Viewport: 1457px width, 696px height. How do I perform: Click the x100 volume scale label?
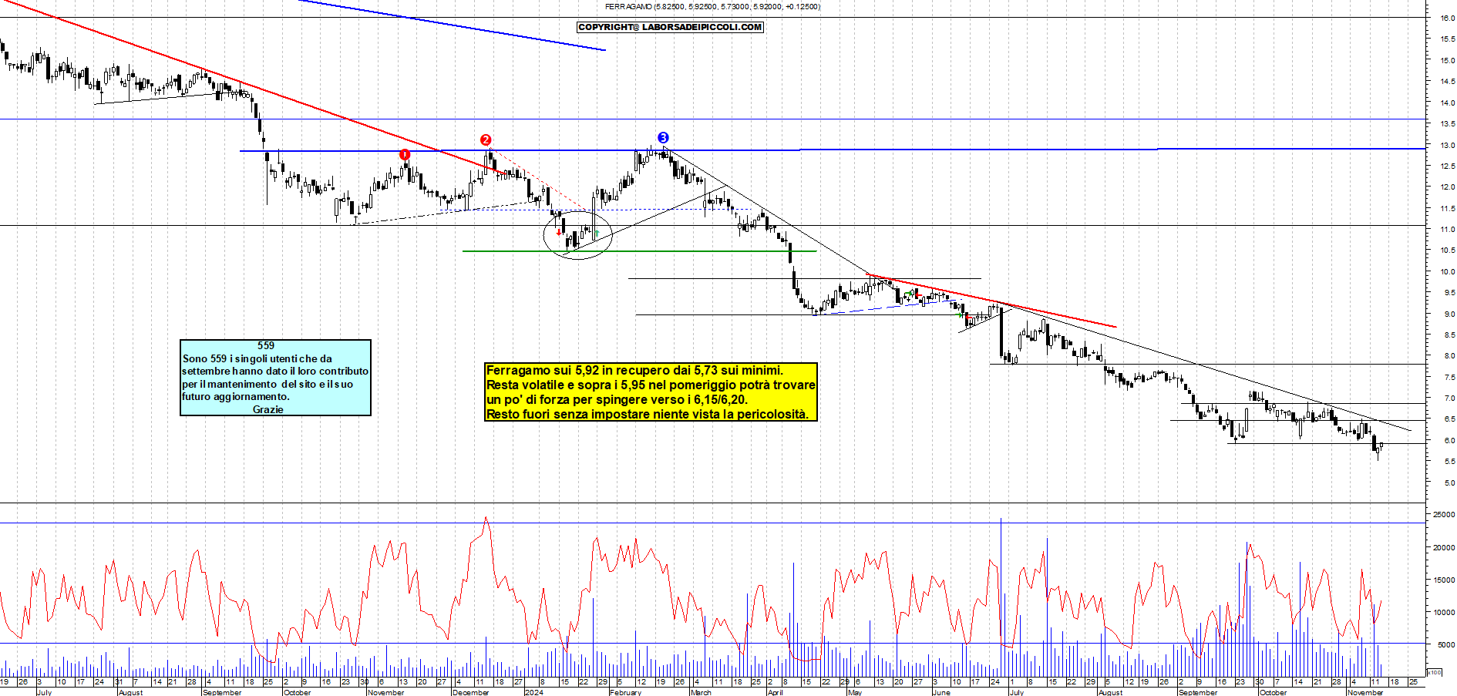click(1434, 672)
